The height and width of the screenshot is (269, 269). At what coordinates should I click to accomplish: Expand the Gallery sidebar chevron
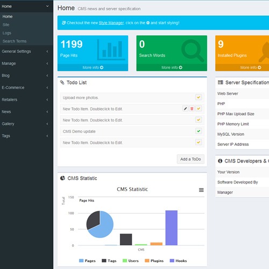[x=47, y=124]
